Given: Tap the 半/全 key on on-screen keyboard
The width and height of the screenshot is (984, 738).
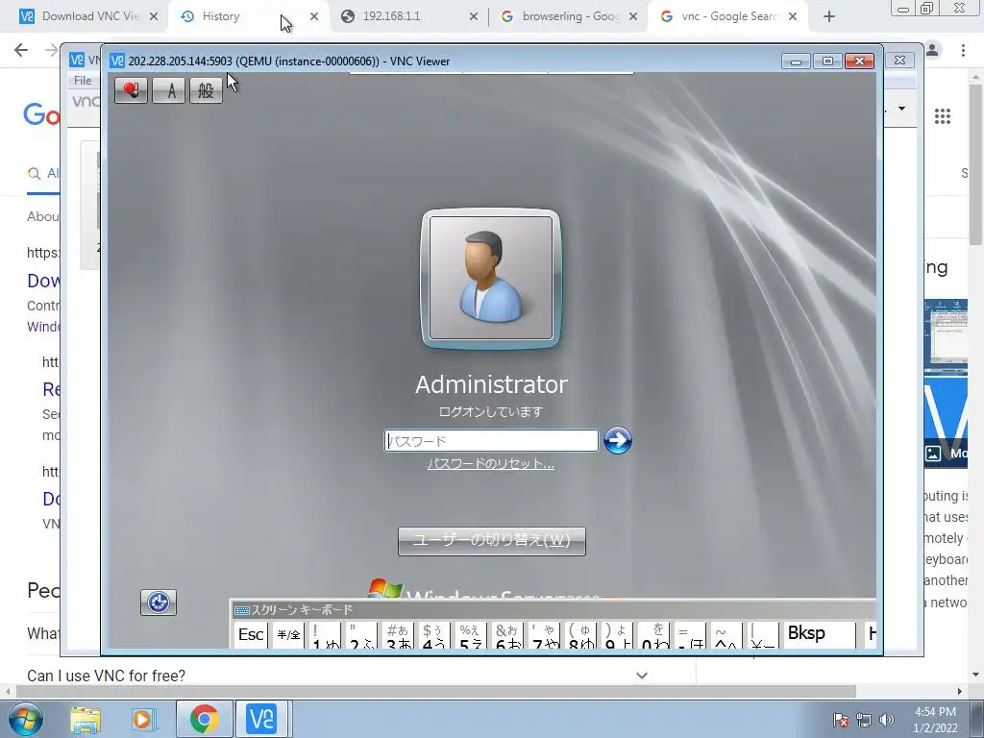Looking at the screenshot, I should pyautogui.click(x=288, y=634).
